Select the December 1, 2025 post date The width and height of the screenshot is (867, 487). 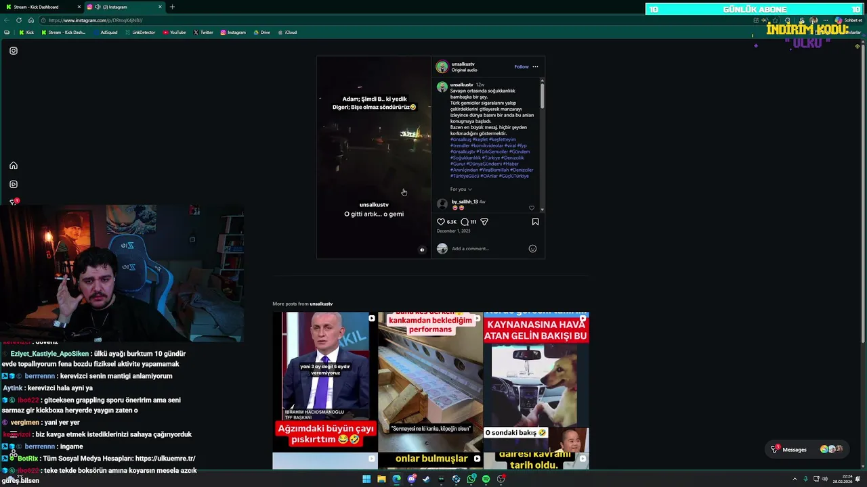point(453,231)
